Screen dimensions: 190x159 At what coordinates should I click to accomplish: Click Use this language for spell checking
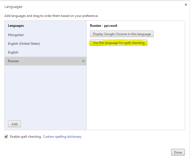point(119,43)
